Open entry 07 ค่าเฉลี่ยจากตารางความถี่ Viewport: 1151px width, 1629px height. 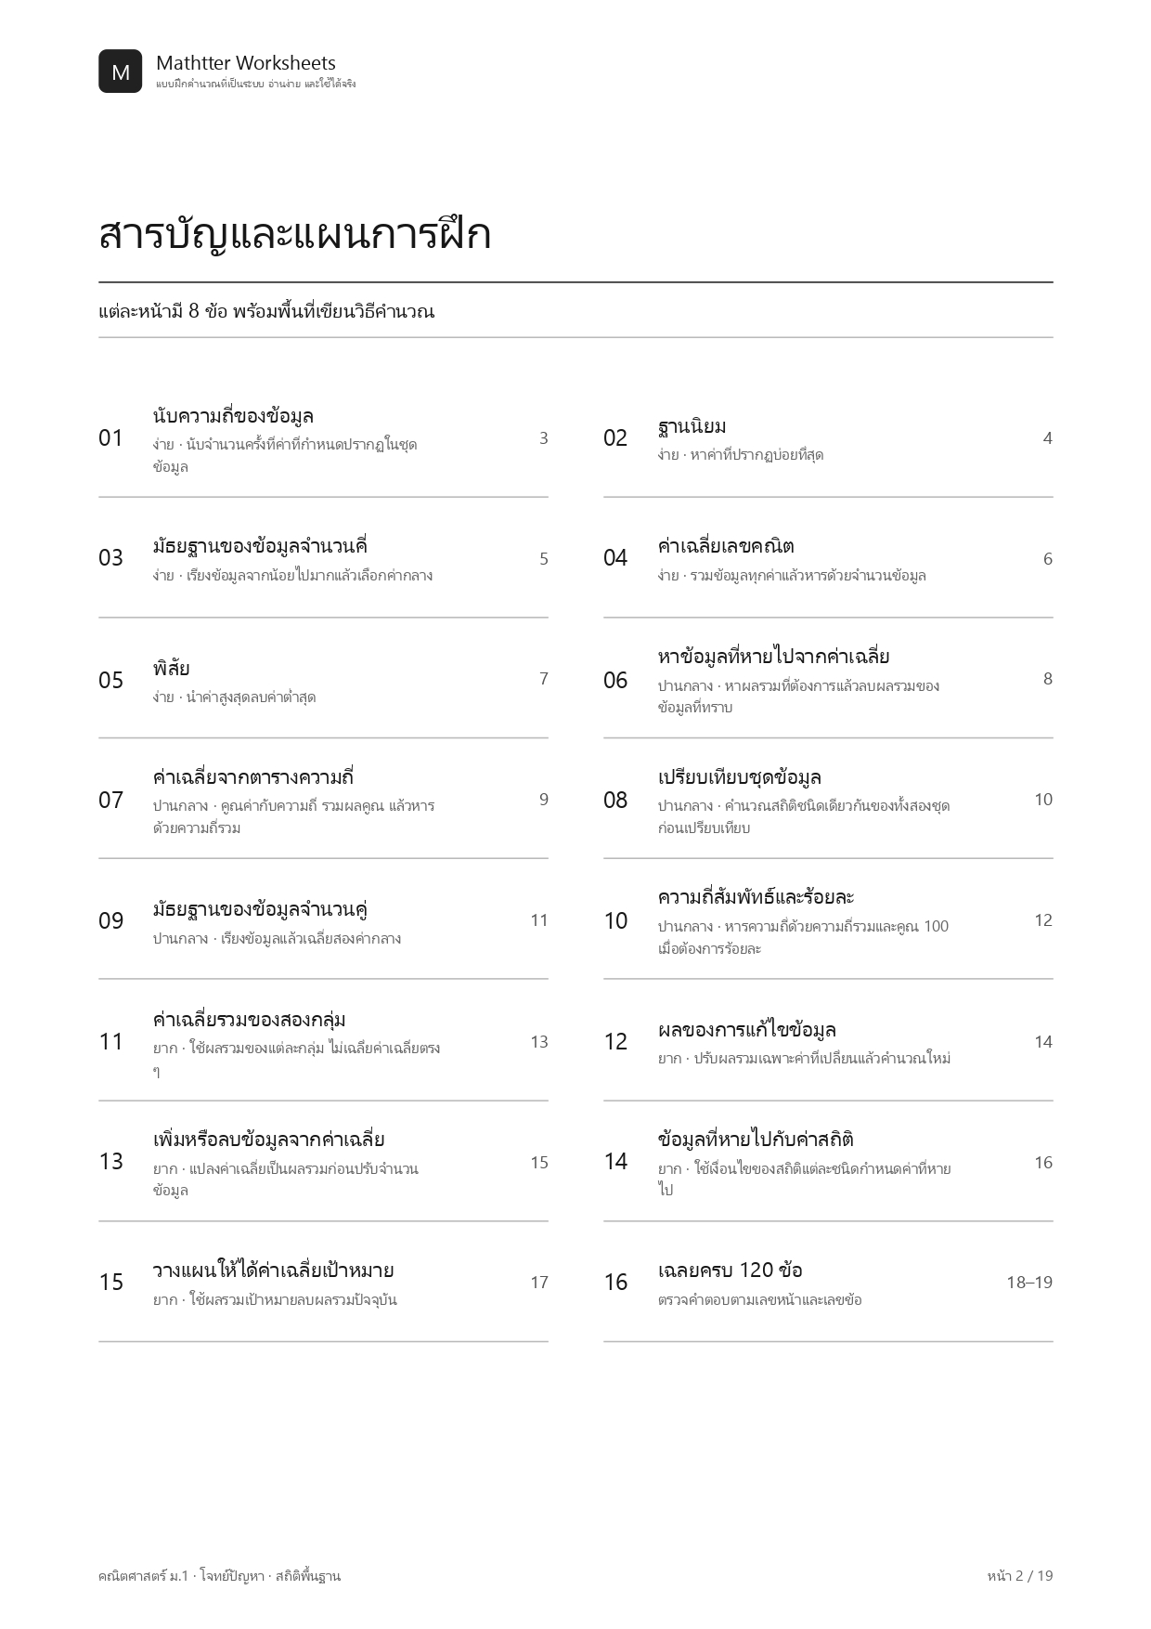[x=323, y=800]
